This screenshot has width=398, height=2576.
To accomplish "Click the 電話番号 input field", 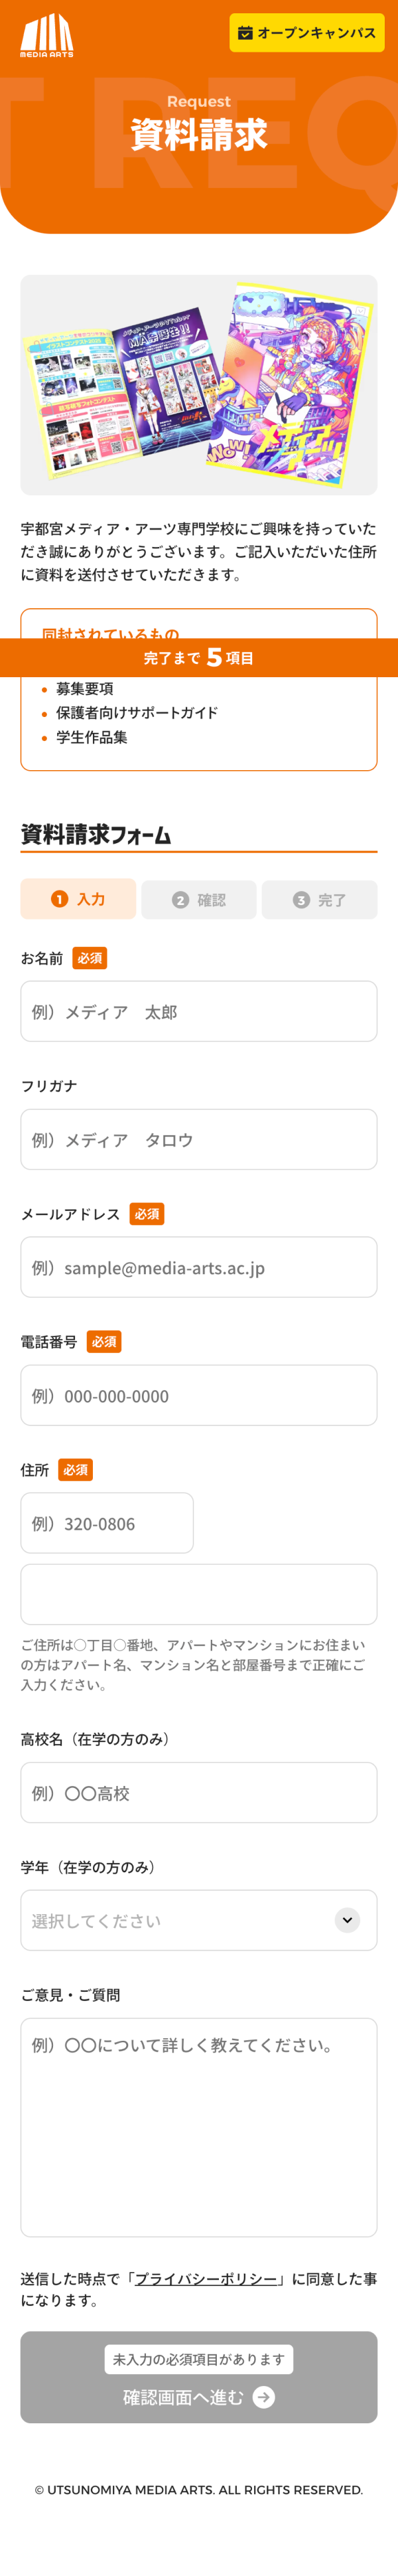I will [199, 1395].
